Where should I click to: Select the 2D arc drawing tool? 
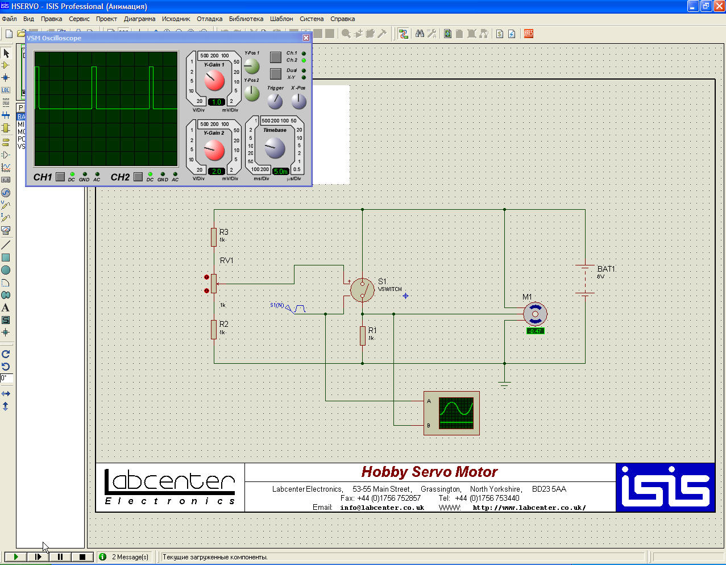click(x=6, y=282)
